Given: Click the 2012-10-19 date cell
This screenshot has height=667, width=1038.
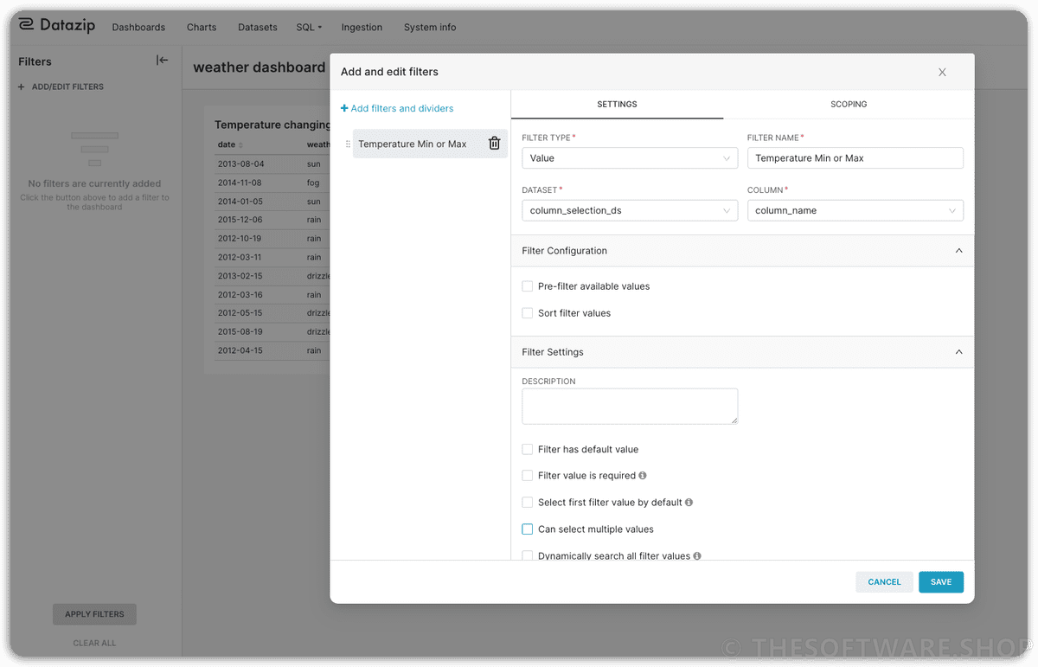Looking at the screenshot, I should [x=240, y=239].
